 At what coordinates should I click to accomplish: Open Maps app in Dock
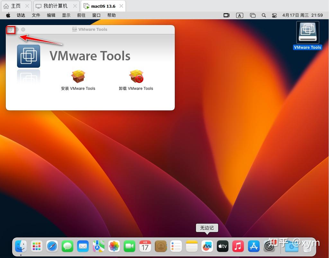(99, 246)
